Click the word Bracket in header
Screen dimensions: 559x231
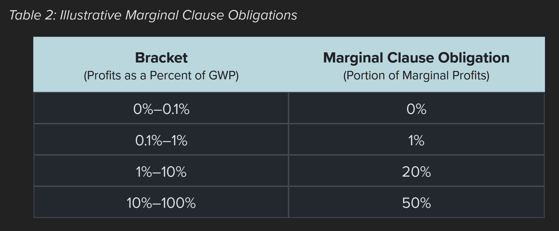[x=161, y=58]
